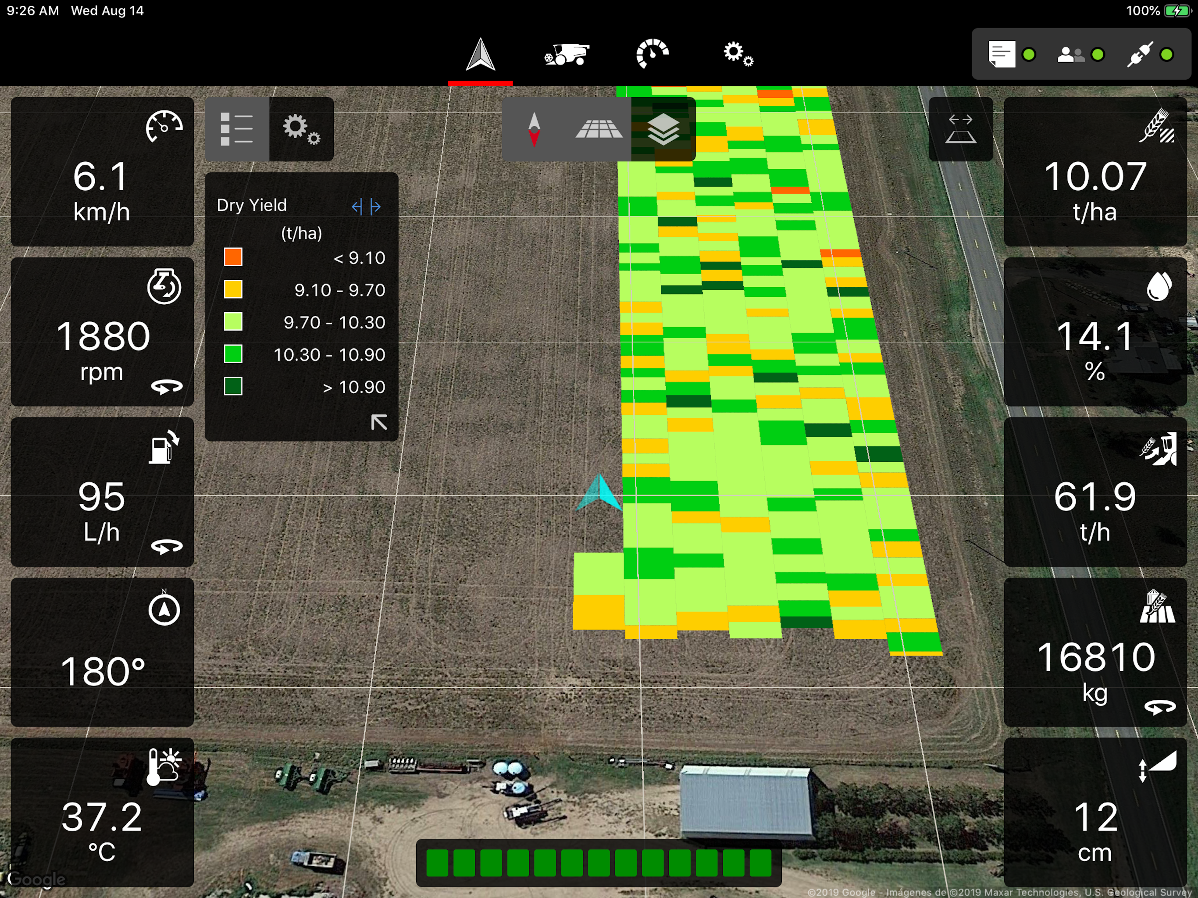Collapse the Dry Yield legend panel

[x=379, y=422]
